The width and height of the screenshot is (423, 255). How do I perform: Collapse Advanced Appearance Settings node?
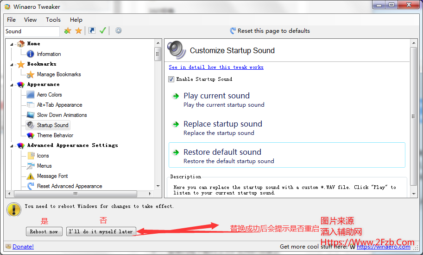pos(12,146)
